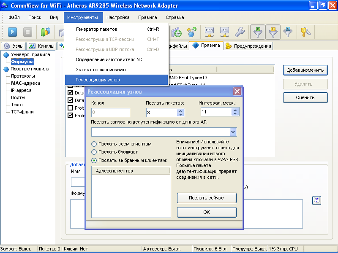
Task: Open the Файл menu
Action: (14, 17)
